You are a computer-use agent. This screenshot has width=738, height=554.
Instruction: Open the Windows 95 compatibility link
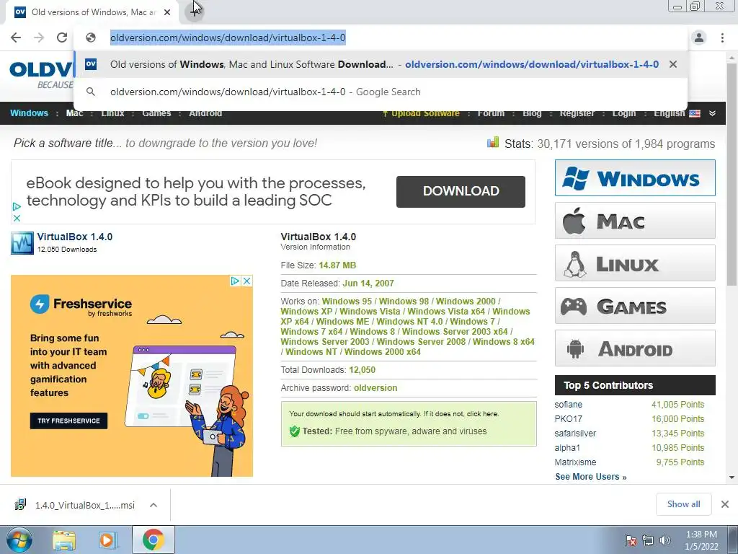[347, 302]
